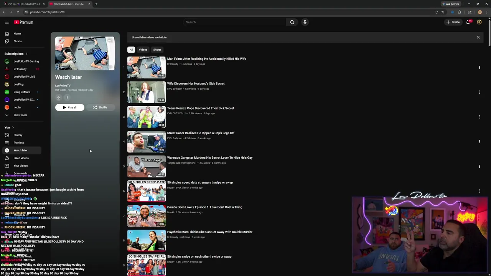Click the address bar URL
The height and width of the screenshot is (276, 491).
click(x=48, y=12)
